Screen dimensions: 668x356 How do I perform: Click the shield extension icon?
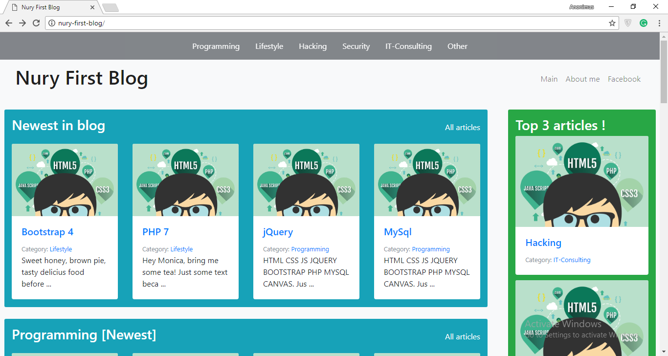628,23
